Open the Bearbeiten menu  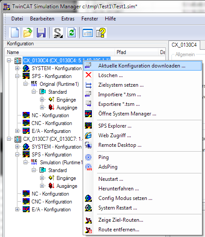42,19
